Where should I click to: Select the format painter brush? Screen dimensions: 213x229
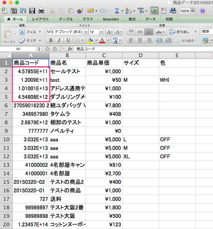click(x=80, y=11)
